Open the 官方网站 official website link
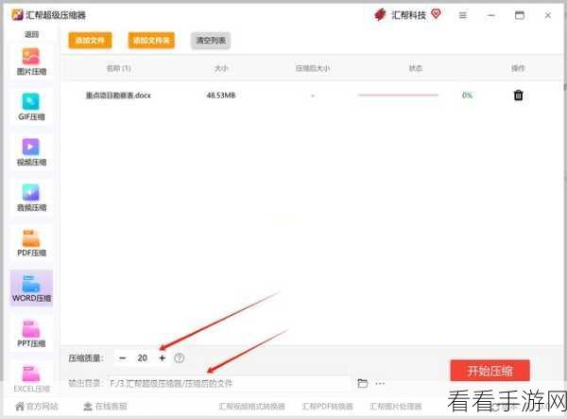Screen dimensions: 567x419 [x=37, y=407]
